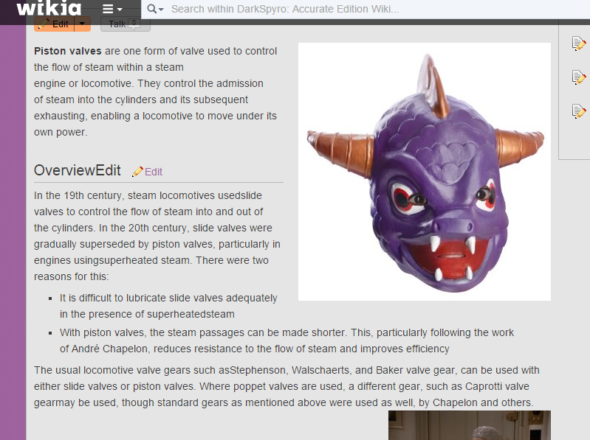Open the hamburger navigation menu
The height and width of the screenshot is (440, 590).
pyautogui.click(x=112, y=9)
